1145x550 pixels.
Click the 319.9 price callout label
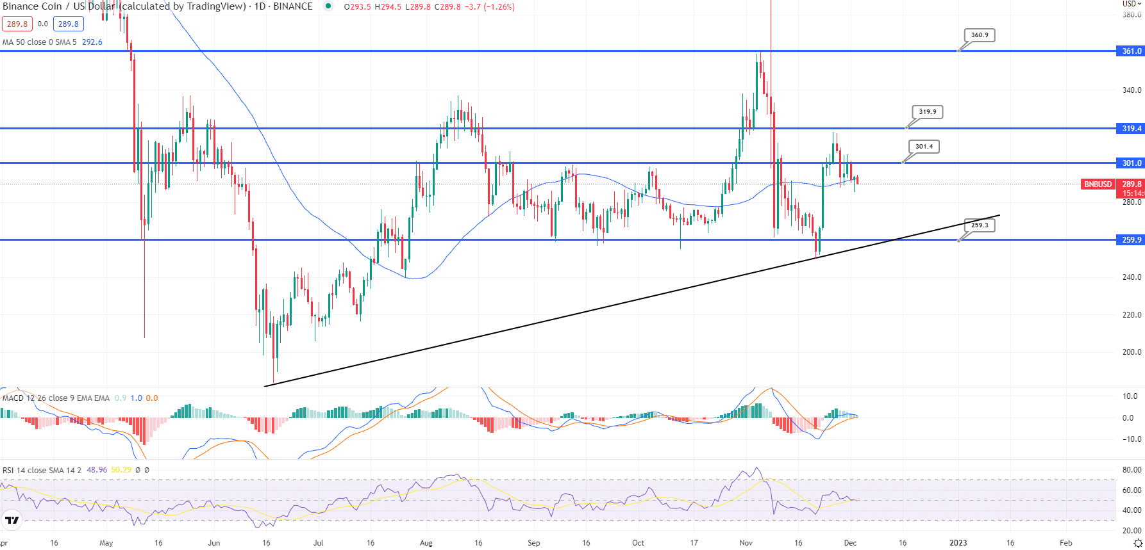click(928, 112)
